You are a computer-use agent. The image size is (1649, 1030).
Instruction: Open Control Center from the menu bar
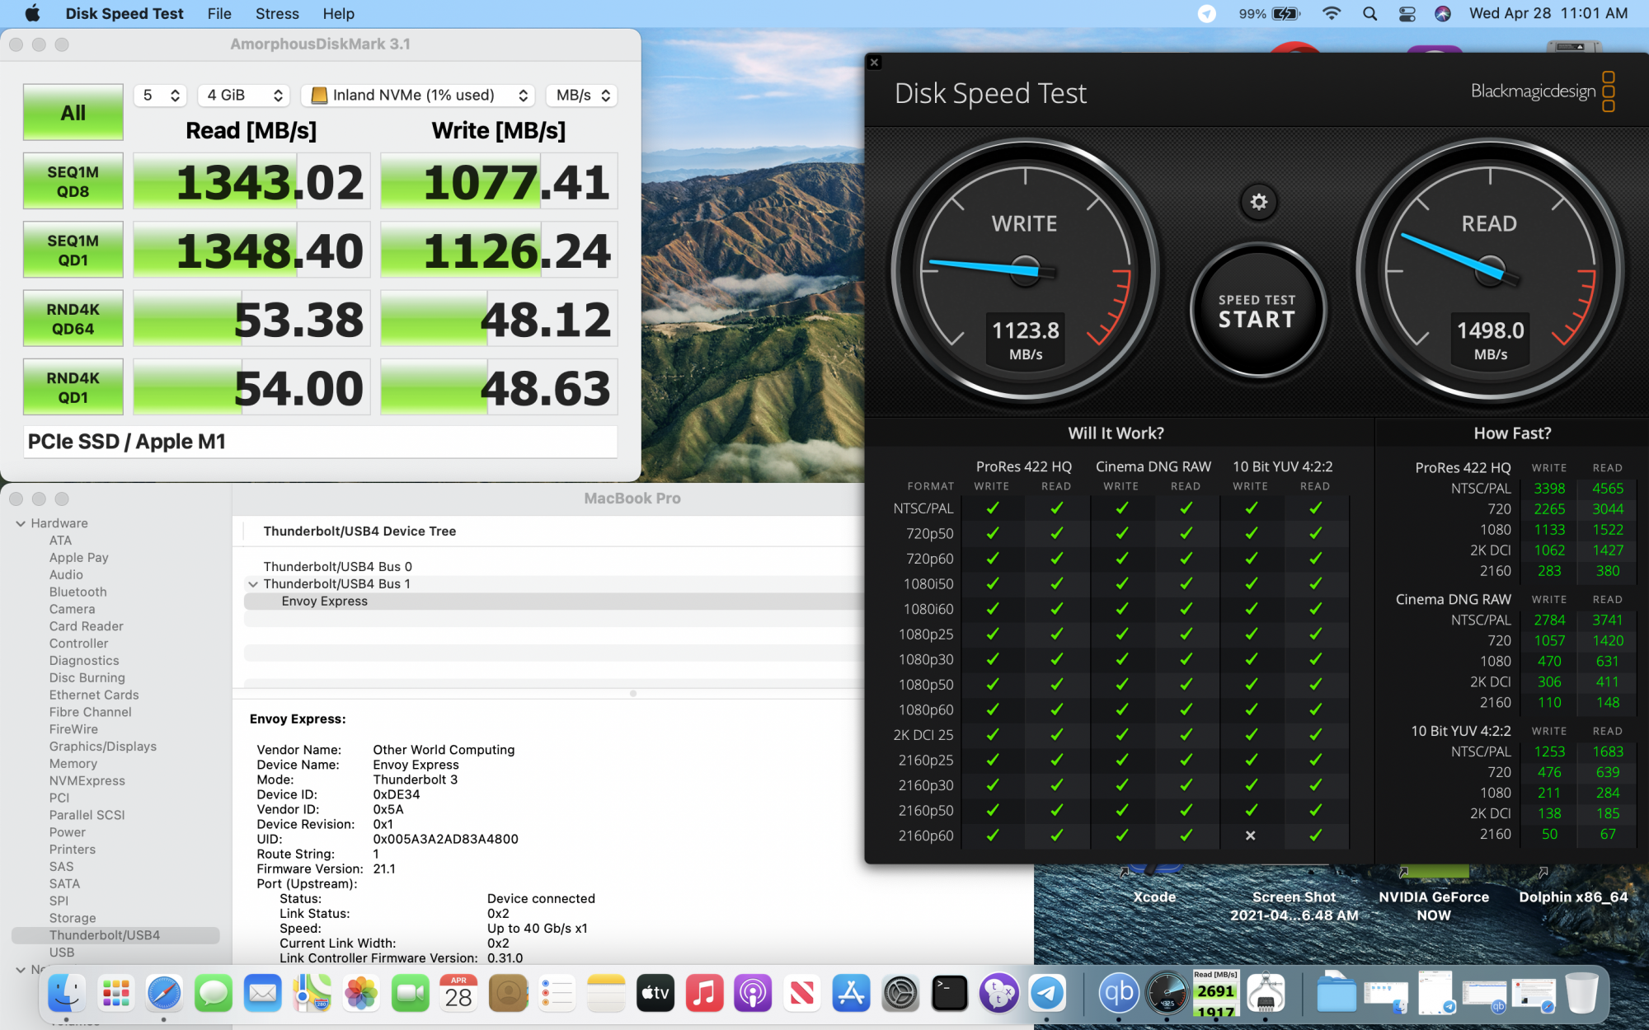coord(1407,14)
